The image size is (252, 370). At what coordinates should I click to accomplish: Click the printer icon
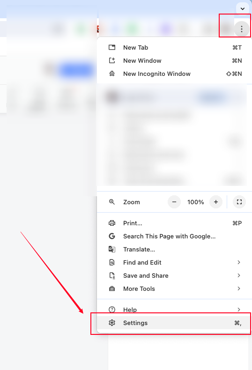[x=112, y=223]
